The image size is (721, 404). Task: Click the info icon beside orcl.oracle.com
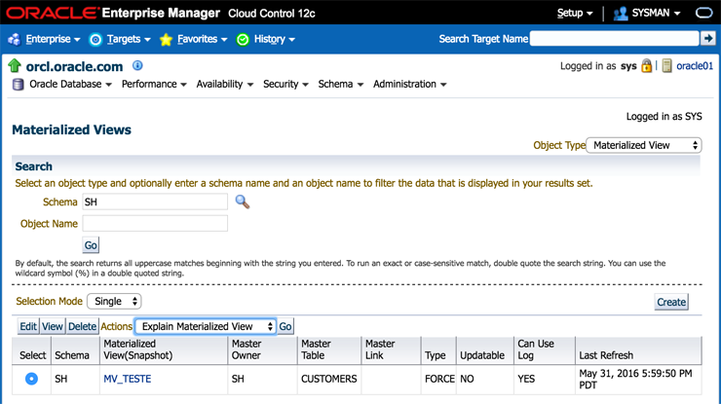click(x=137, y=65)
